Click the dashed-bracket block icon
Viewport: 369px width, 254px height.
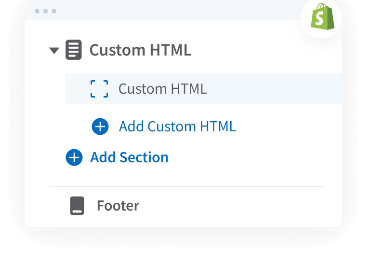point(99,89)
